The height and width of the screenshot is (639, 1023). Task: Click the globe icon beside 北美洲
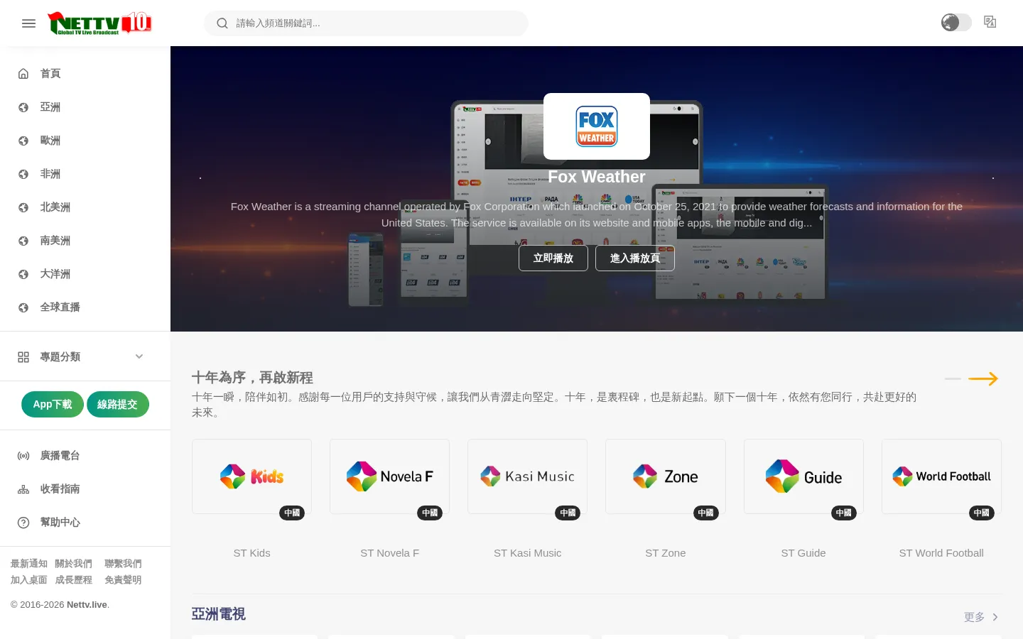tap(23, 207)
